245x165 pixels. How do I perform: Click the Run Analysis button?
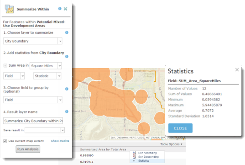pos(28,149)
